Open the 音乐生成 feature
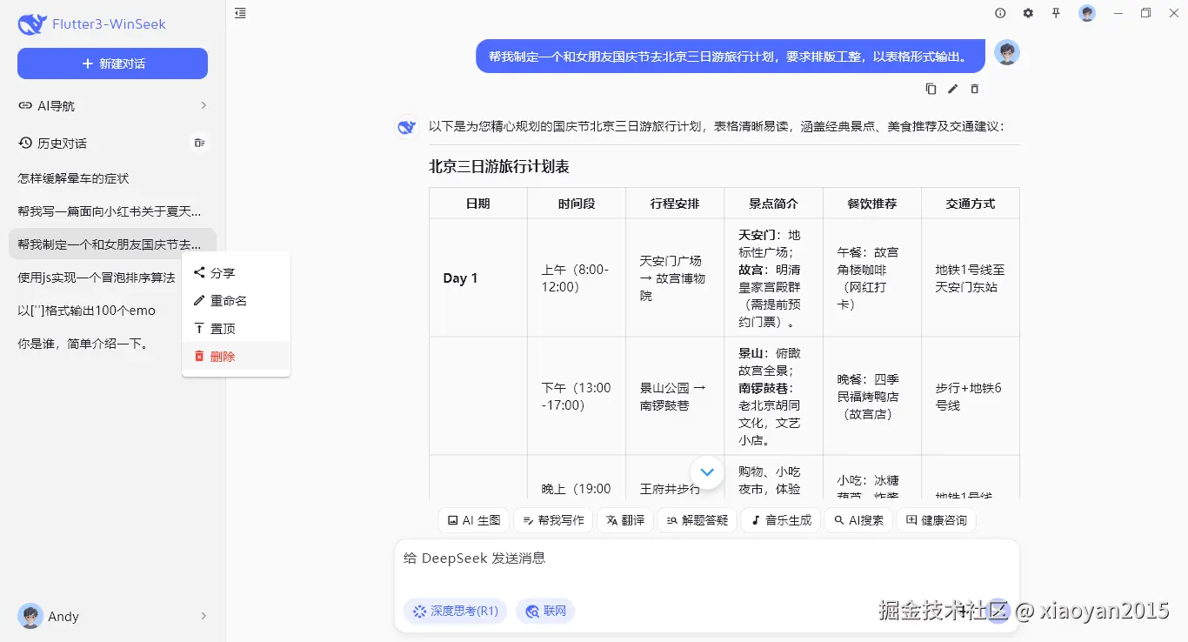 point(780,519)
